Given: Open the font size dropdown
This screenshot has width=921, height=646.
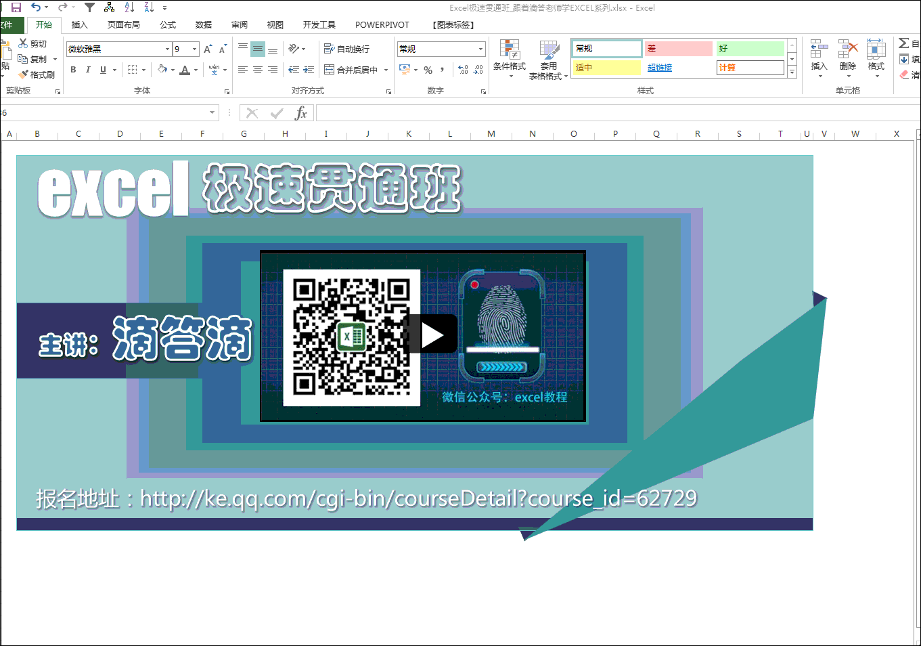Looking at the screenshot, I should [x=195, y=49].
